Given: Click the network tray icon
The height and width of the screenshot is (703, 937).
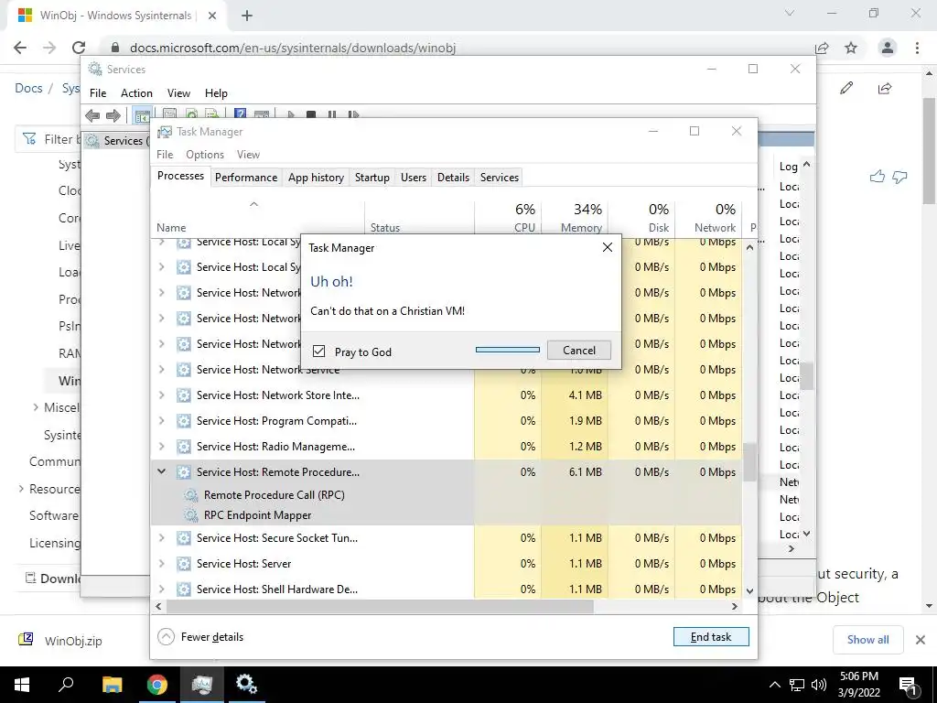Looking at the screenshot, I should 797,685.
